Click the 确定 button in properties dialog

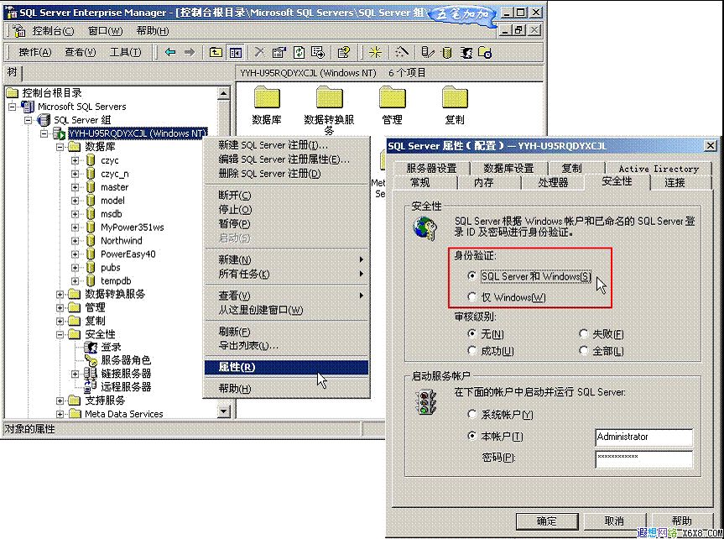coord(547,521)
